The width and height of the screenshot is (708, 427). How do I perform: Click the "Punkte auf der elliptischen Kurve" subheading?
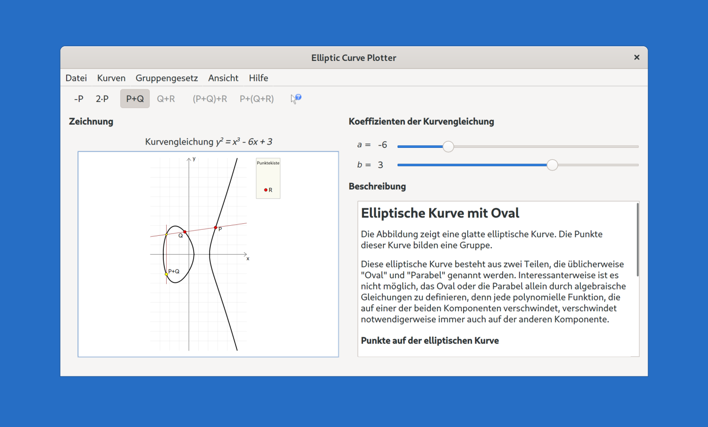430,341
